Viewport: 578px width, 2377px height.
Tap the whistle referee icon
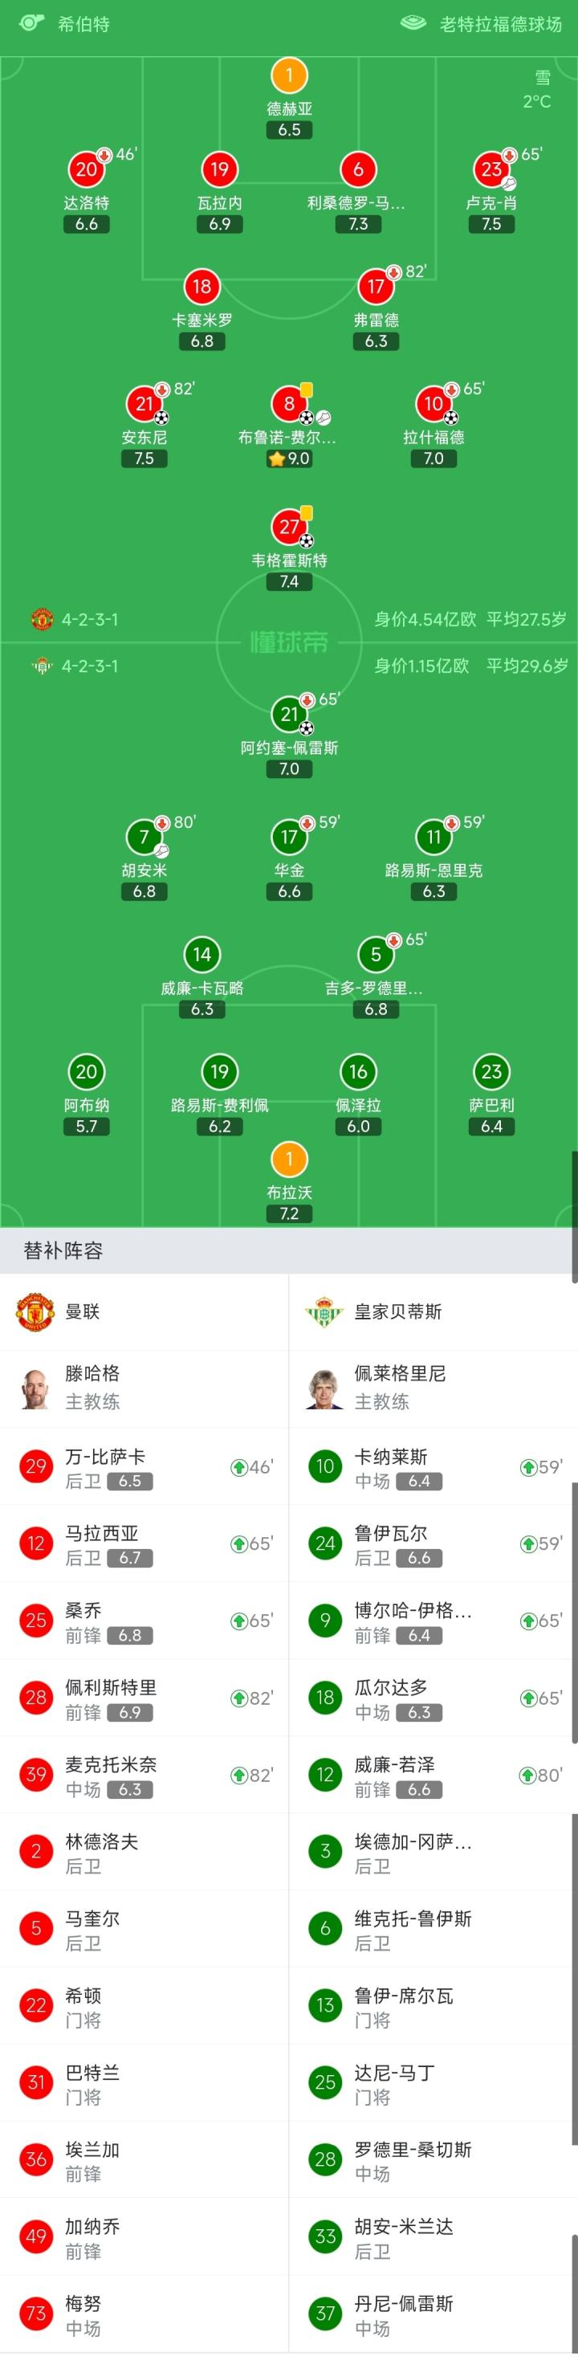point(31,23)
